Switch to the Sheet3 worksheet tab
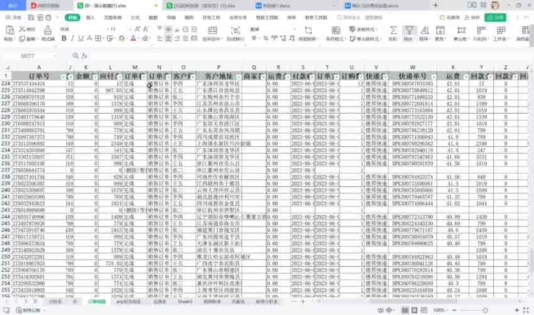Viewport: 534px width, 315px height. click(185, 302)
